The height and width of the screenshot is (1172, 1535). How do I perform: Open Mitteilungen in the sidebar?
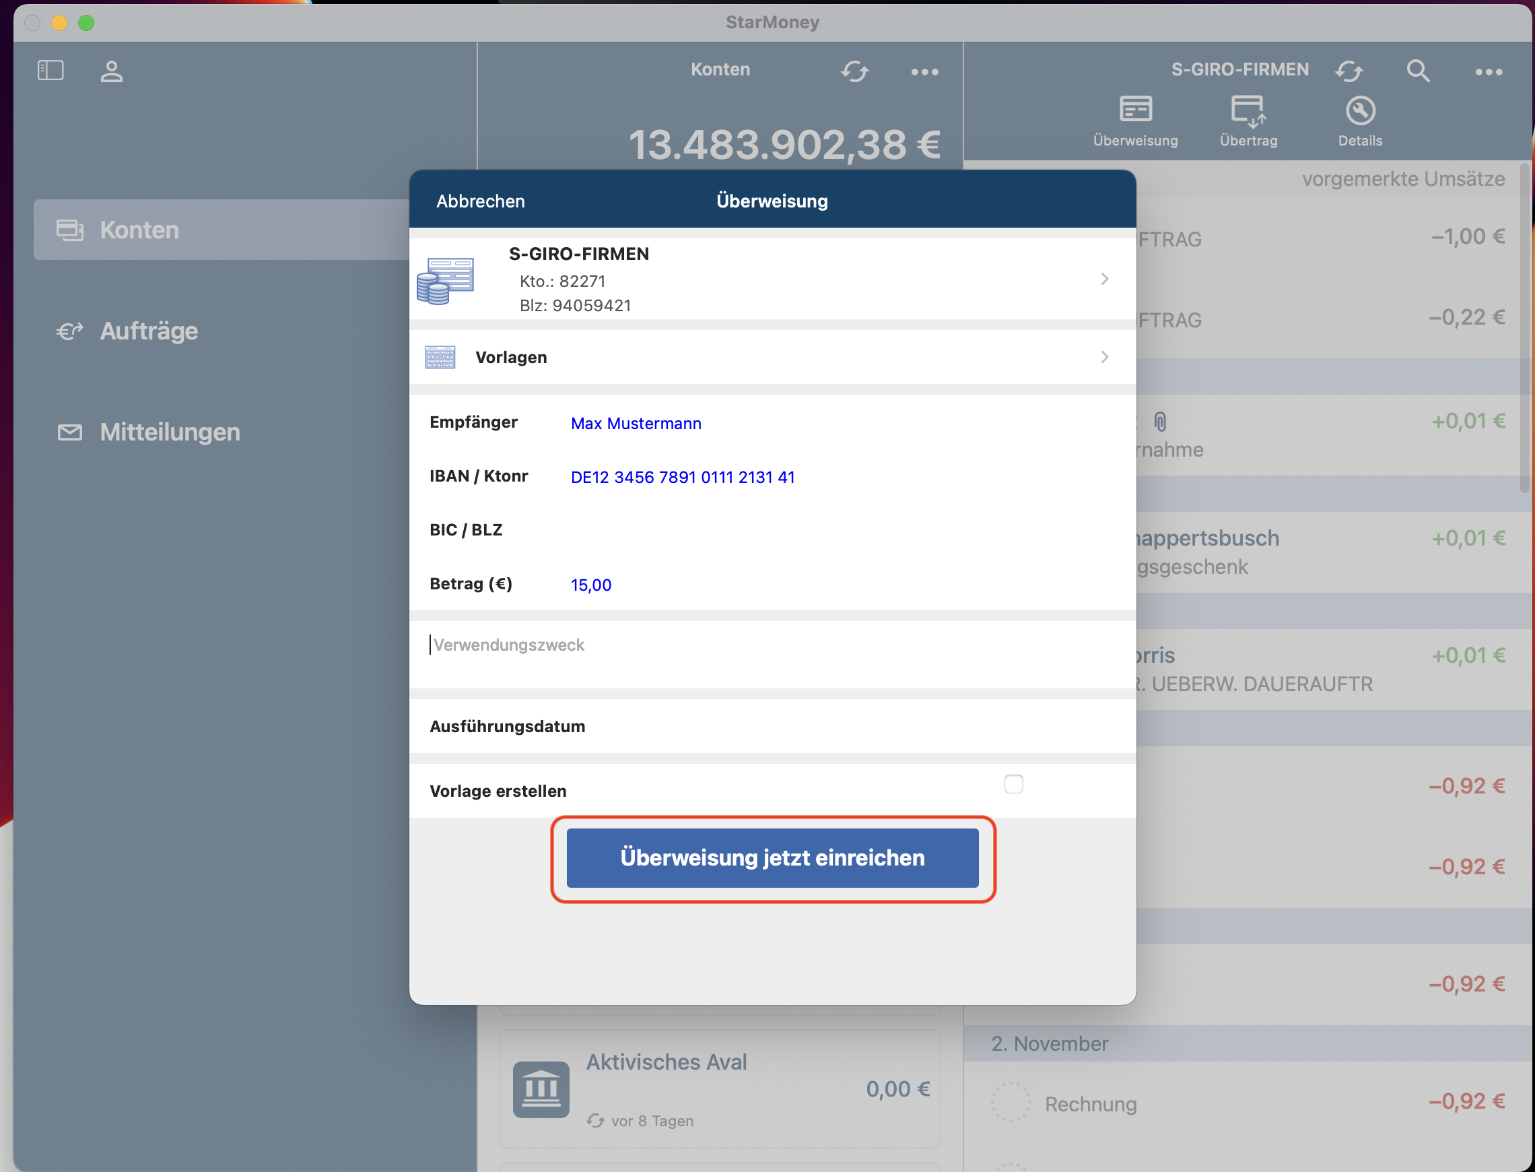click(170, 432)
